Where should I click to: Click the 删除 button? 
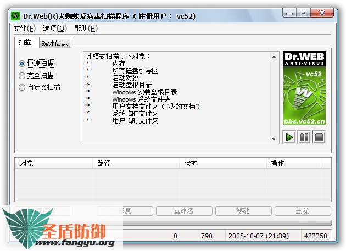(303, 211)
